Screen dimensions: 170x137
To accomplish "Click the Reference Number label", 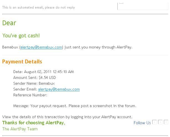I will point(30,95).
